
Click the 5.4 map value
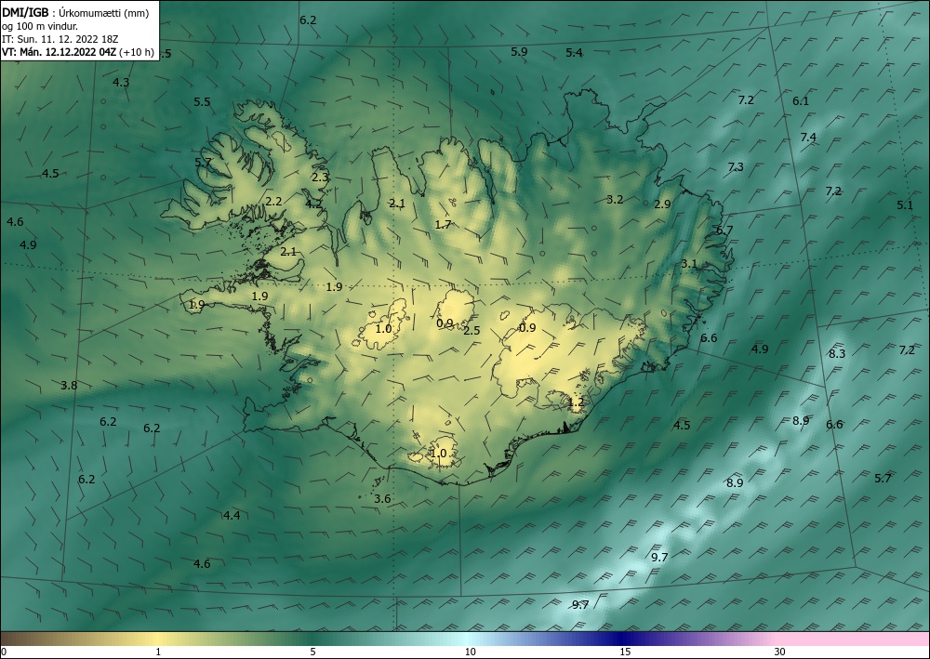click(574, 53)
